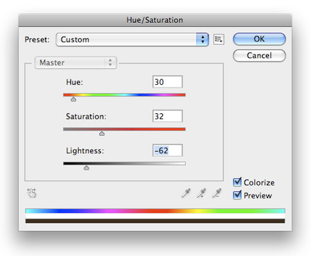Uncheck the Colorize checkbox
Screen dimensions: 311x256
pos(237,182)
